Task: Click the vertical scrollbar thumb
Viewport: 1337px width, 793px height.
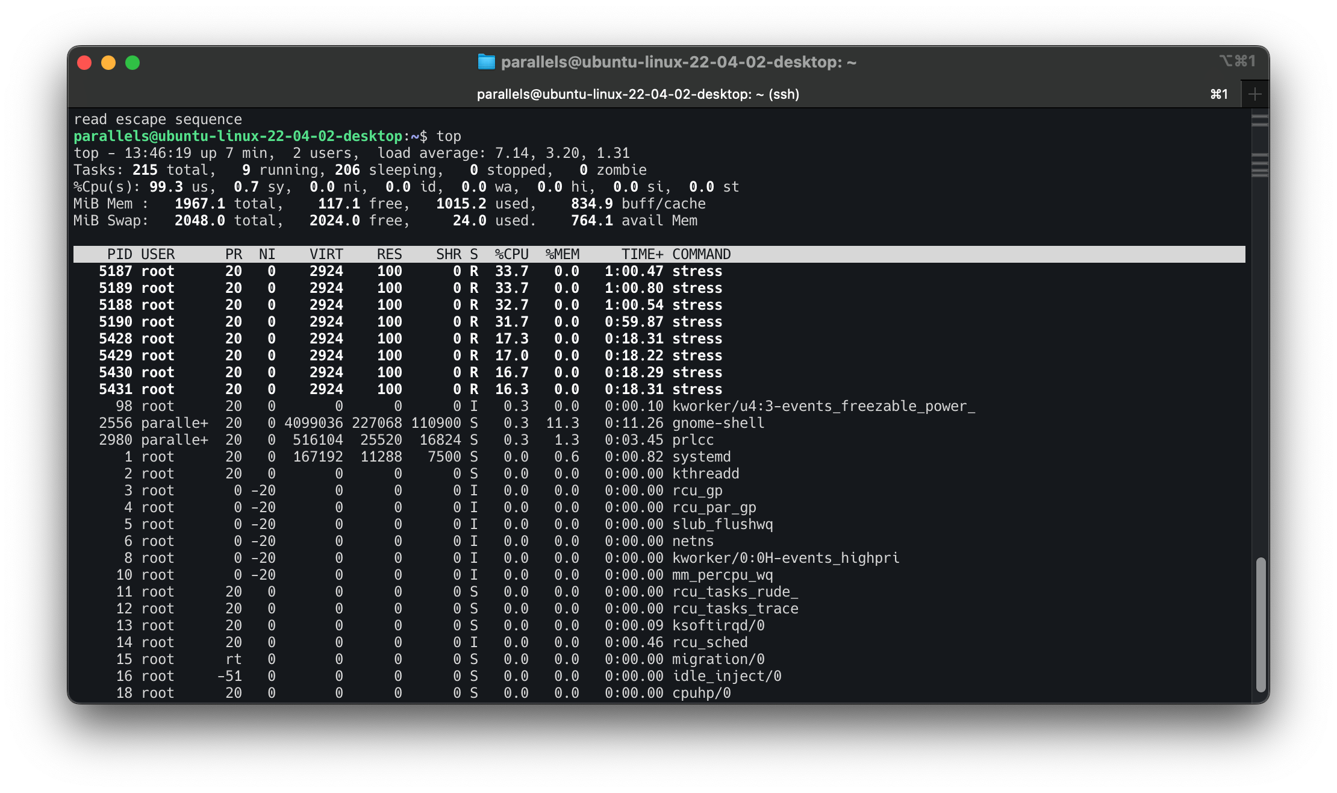Action: pyautogui.click(x=1261, y=625)
